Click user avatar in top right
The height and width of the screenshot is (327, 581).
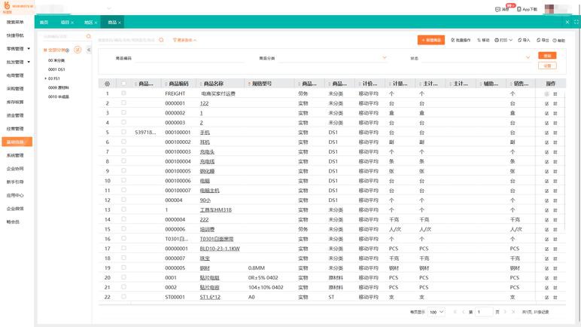[549, 9]
